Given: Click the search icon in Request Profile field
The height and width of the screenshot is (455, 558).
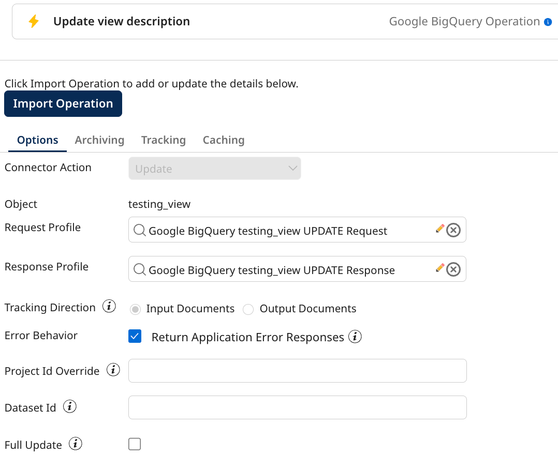Looking at the screenshot, I should coord(140,230).
